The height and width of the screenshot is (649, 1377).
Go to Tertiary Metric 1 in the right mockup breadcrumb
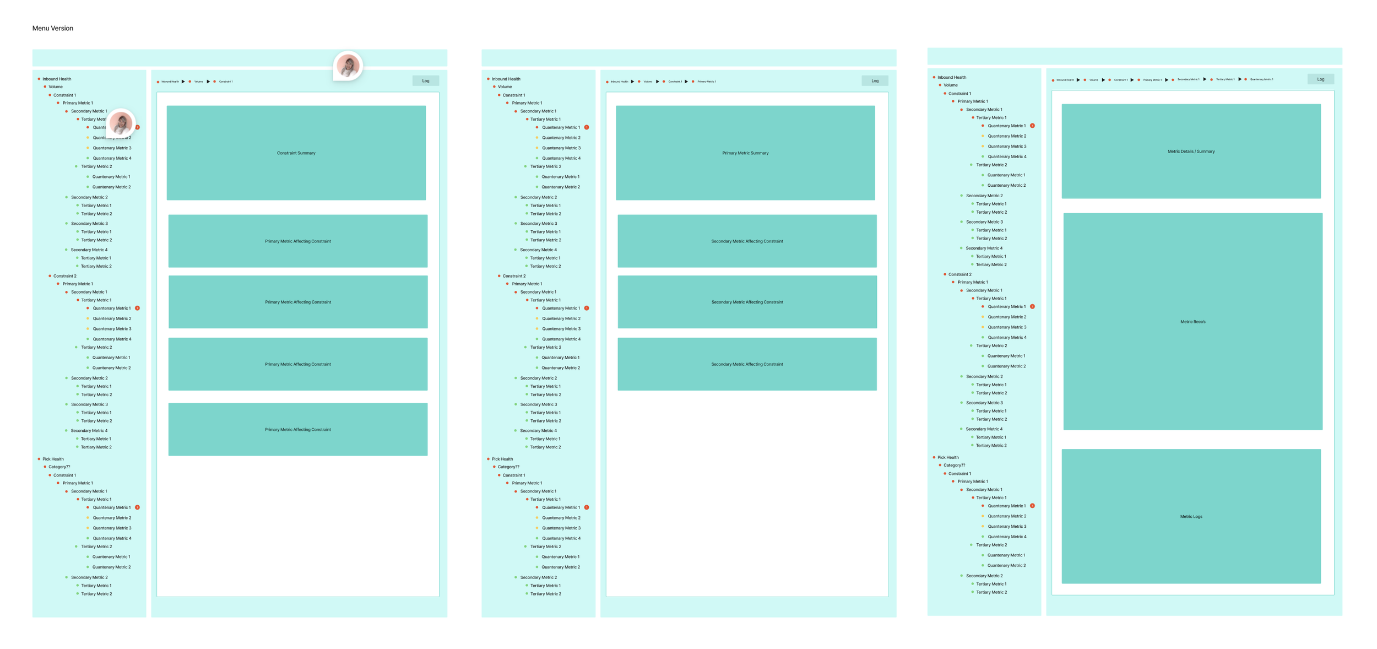pos(1225,79)
